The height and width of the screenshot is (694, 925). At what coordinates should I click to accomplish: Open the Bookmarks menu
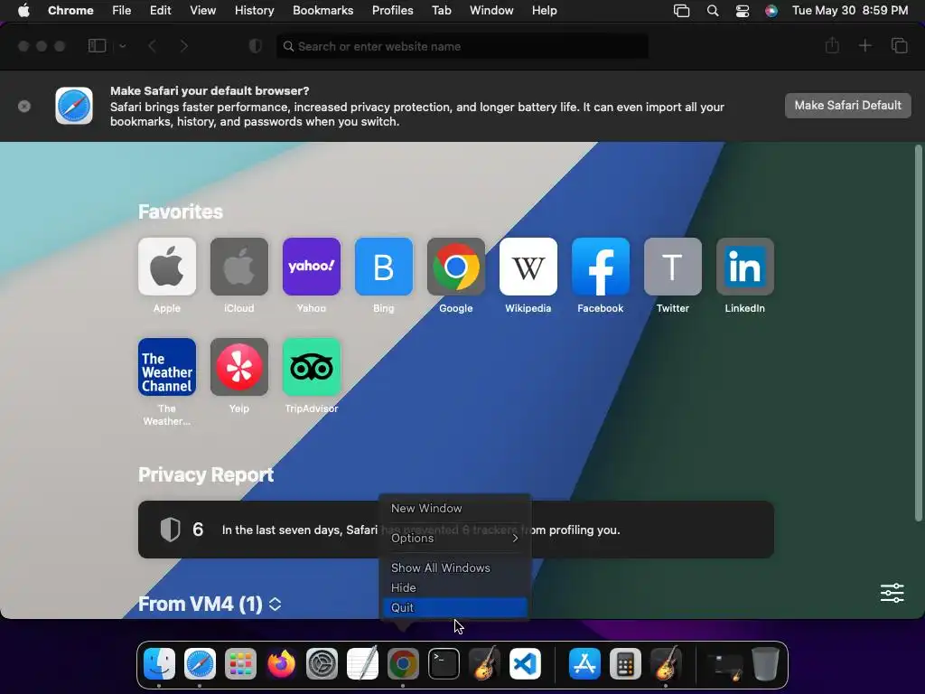(322, 10)
